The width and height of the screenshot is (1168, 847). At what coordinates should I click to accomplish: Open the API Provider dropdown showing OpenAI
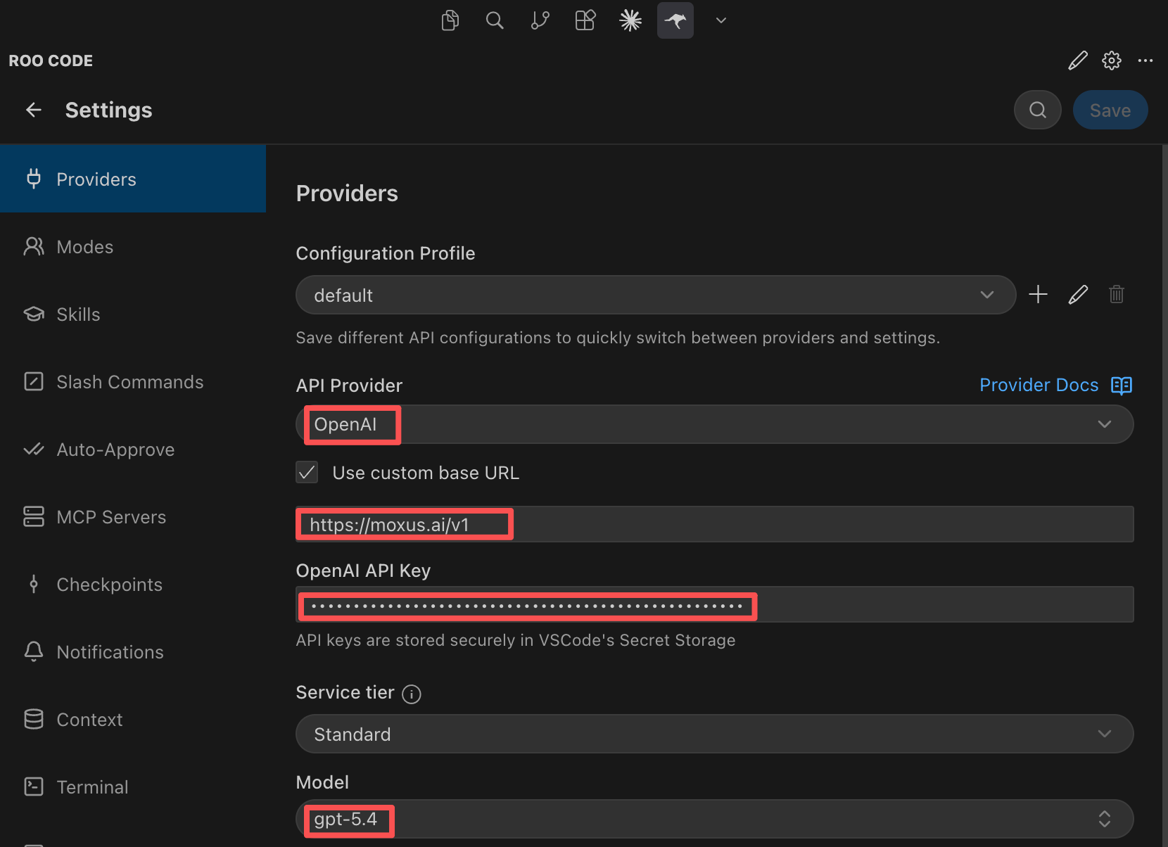click(715, 424)
